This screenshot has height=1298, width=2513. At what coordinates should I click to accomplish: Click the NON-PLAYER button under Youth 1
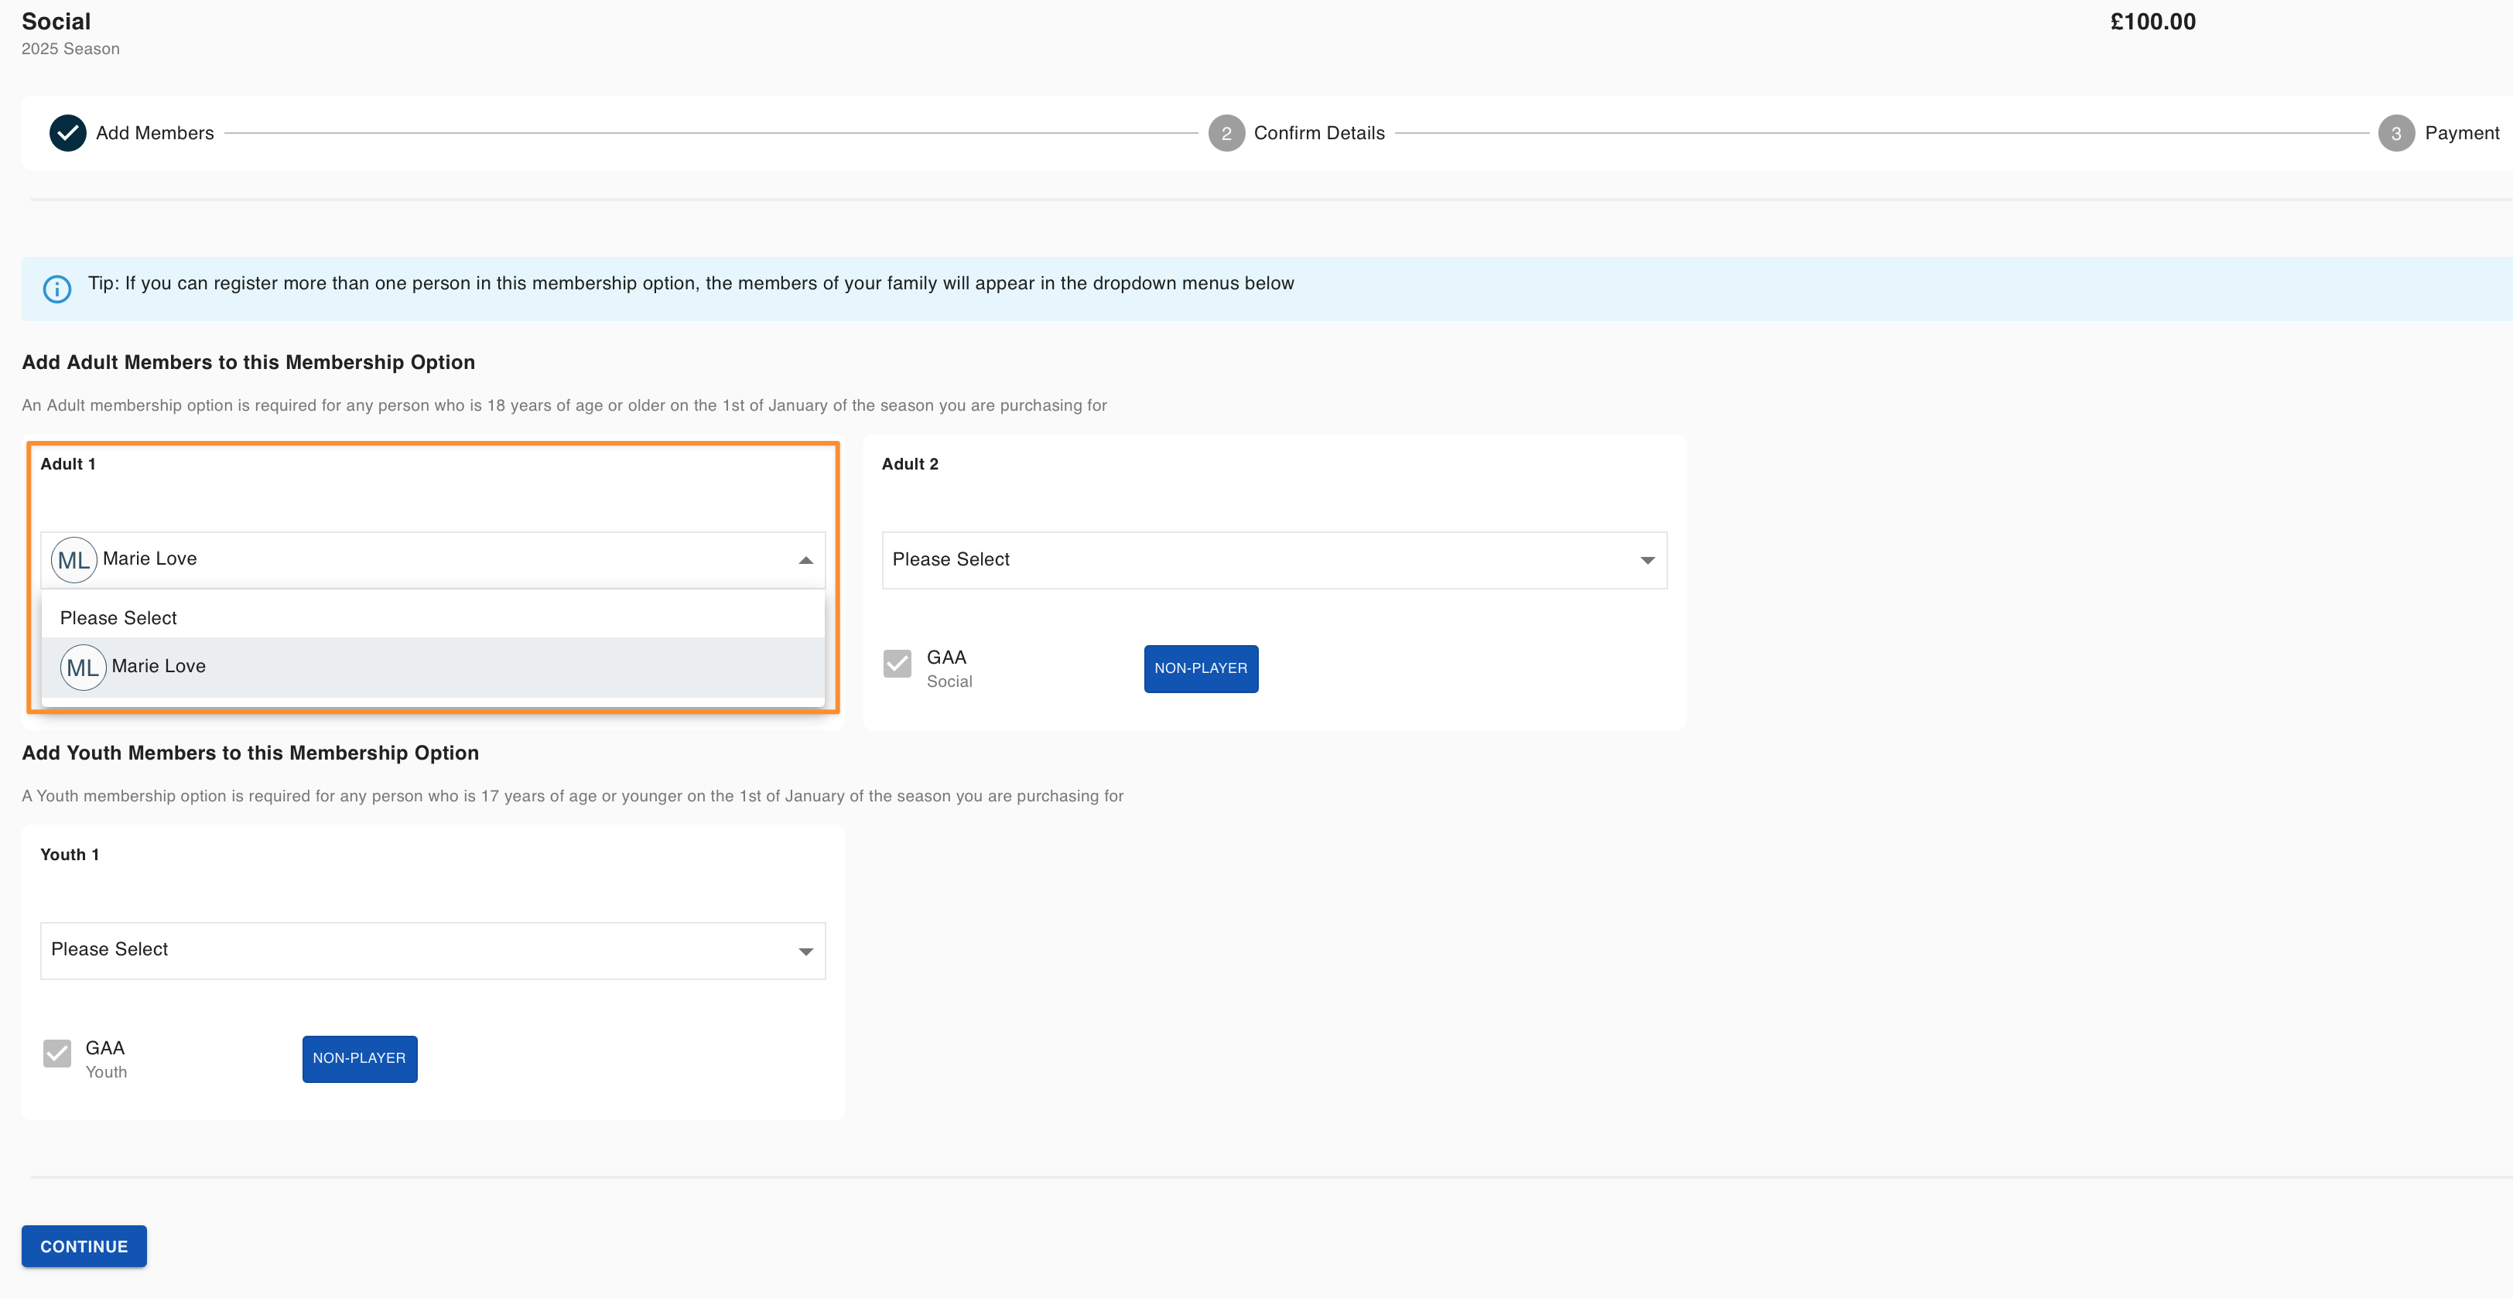coord(359,1058)
